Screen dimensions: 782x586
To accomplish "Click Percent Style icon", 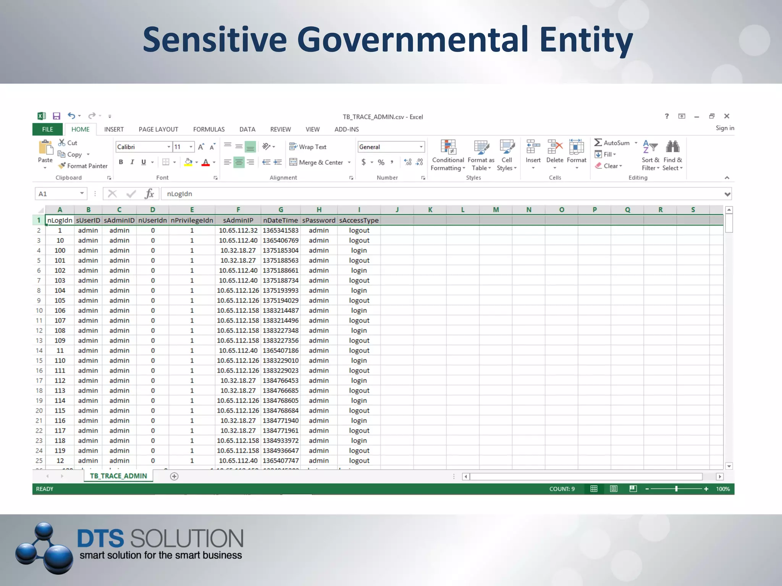I will [381, 163].
